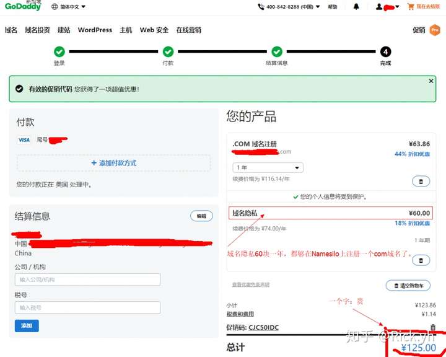This screenshot has width=446, height=357.
Task: Open the notifications bell
Action: pyautogui.click(x=356, y=7)
